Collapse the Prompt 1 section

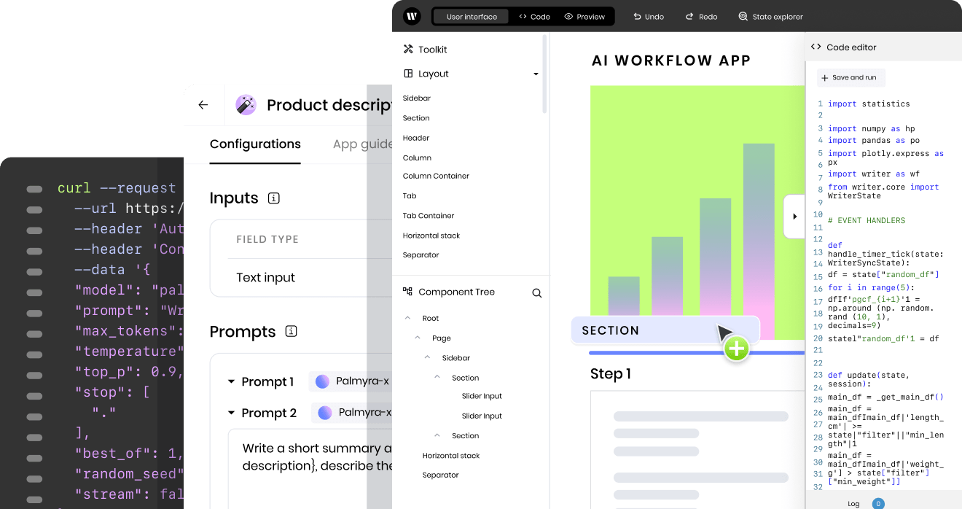click(231, 381)
